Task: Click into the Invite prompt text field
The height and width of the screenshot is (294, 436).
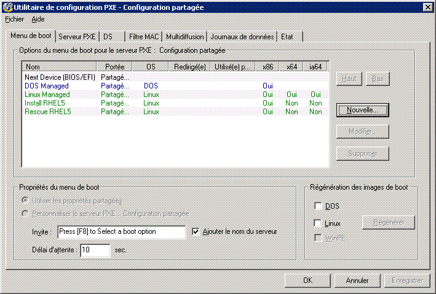Action: 121,231
